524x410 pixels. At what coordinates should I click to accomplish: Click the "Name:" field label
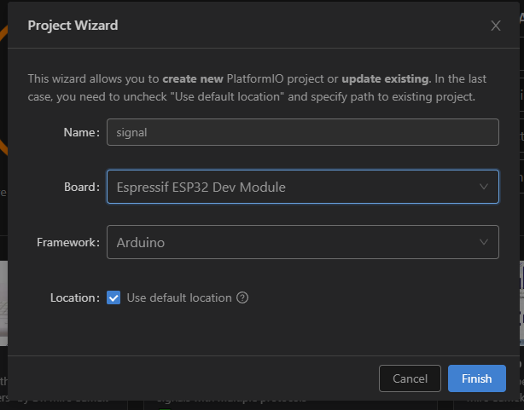tap(82, 132)
